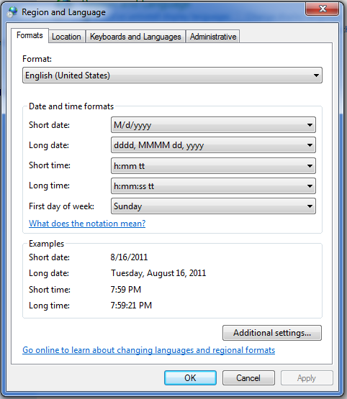Click the 'Format:' label

pyautogui.click(x=37, y=59)
